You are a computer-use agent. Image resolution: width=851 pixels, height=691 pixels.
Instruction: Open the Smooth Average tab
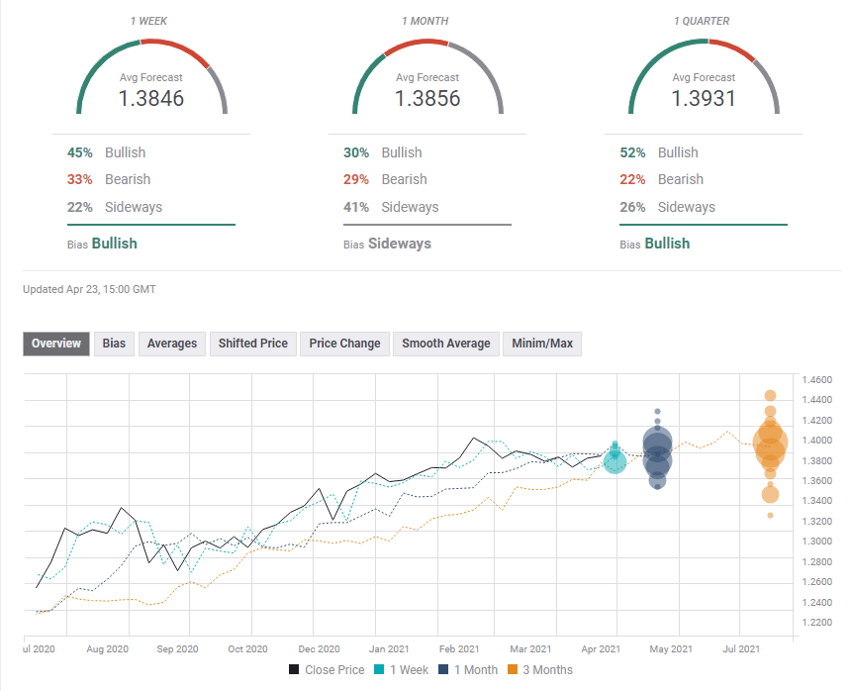[445, 344]
